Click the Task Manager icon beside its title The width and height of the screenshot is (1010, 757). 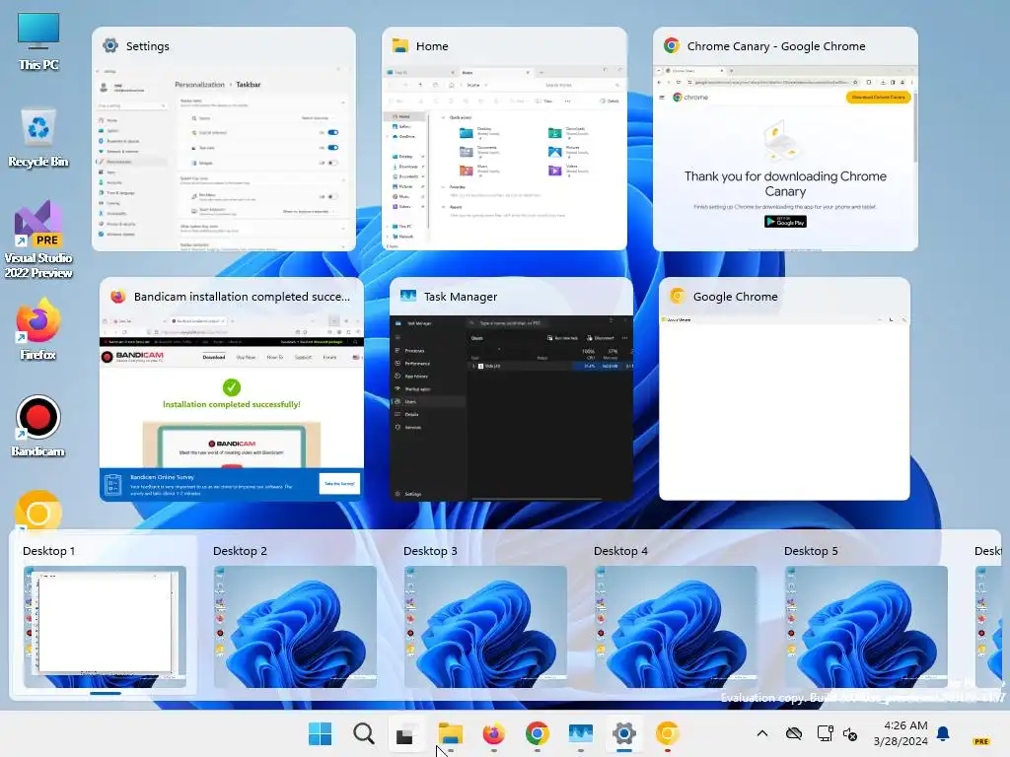408,296
